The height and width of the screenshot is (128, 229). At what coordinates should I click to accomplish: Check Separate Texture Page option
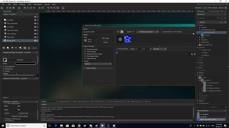(x=85, y=54)
